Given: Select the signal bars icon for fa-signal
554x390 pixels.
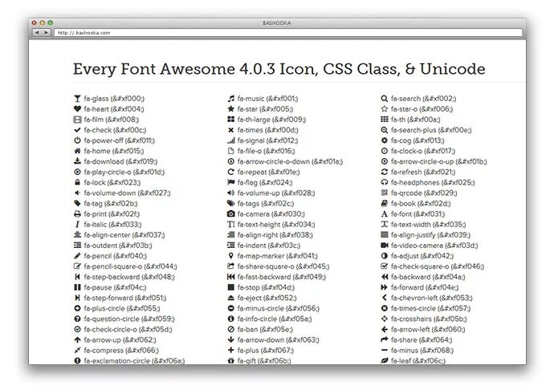Looking at the screenshot, I should click(230, 140).
